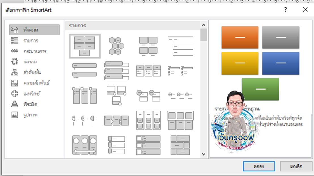Viewport: 314px width, 176px height.
Task: Select the Vertical Box List layout
Action: click(x=116, y=70)
